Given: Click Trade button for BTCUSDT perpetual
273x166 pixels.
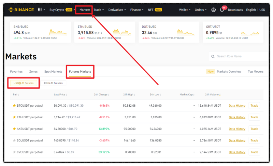Looking at the screenshot, I should coord(254,106).
